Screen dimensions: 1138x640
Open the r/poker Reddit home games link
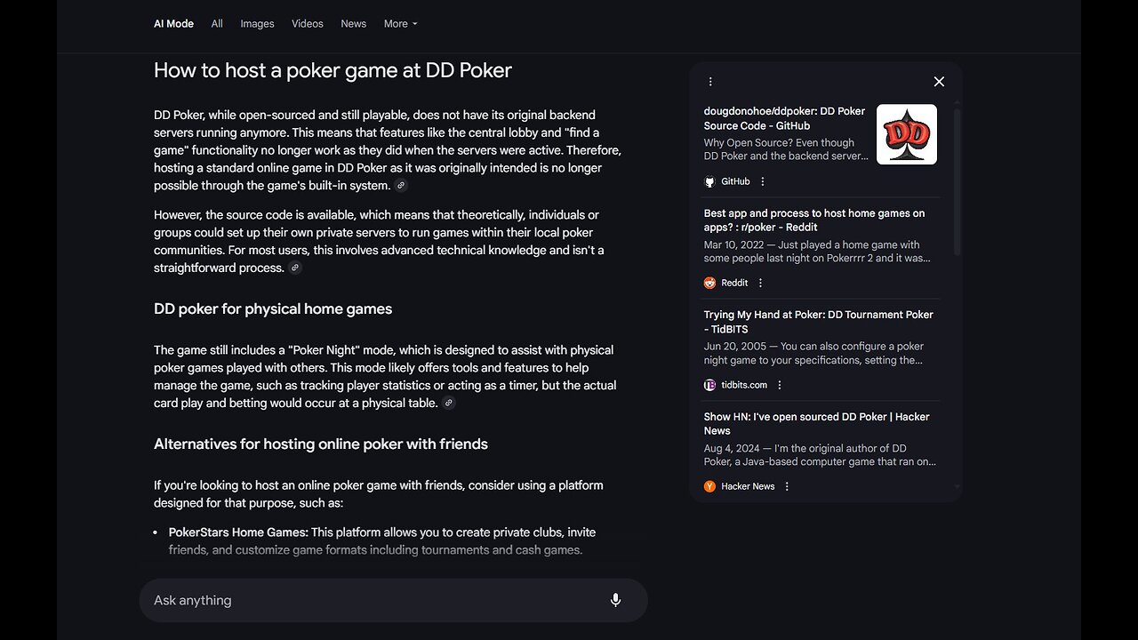click(813, 220)
